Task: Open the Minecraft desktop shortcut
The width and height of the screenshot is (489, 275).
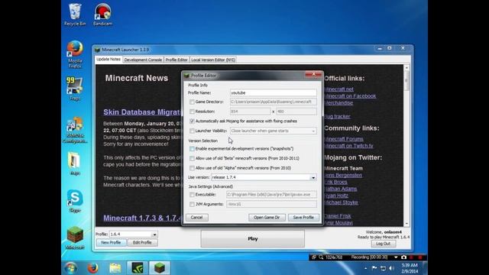Action: click(x=75, y=238)
